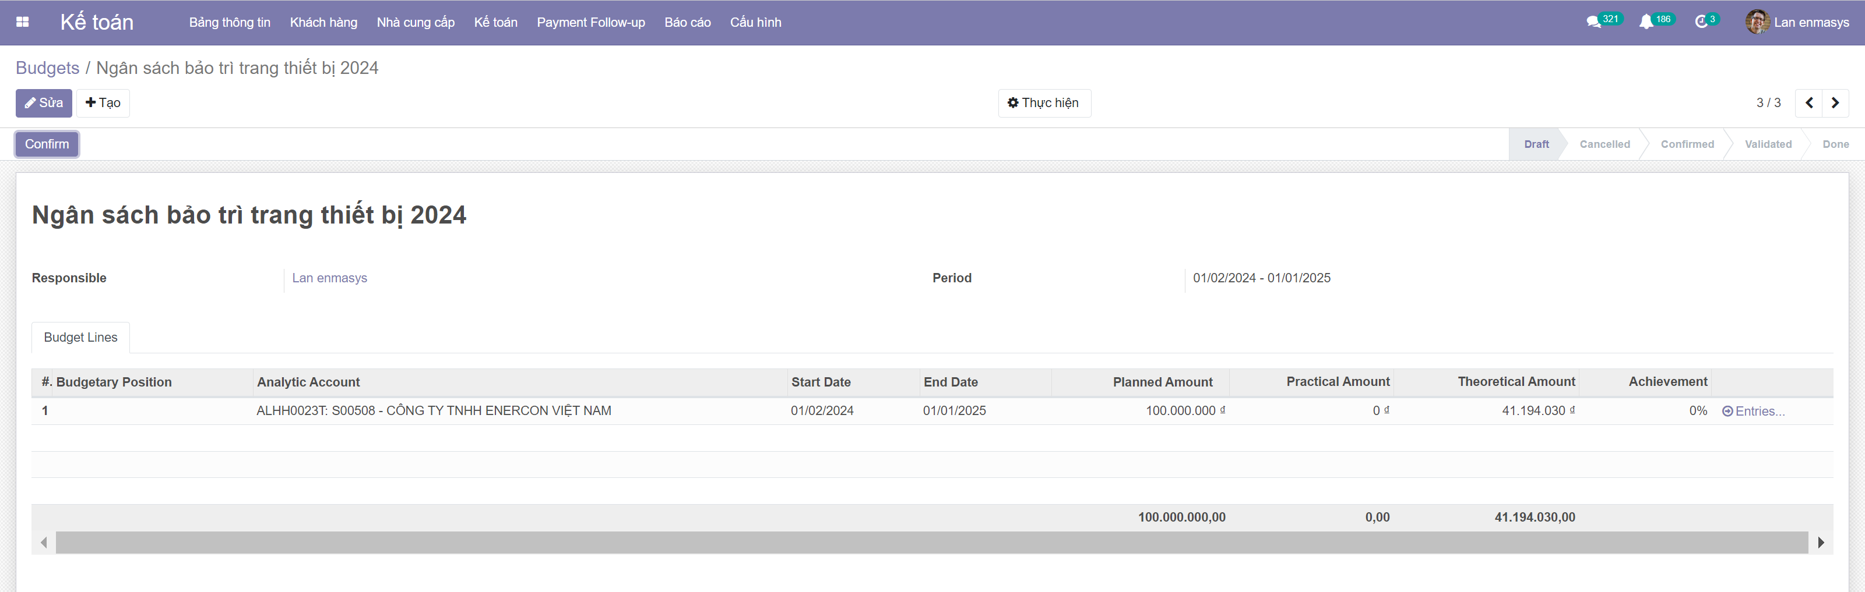This screenshot has width=1865, height=592.
Task: Sort by Planned Amount column header
Action: 1162,382
